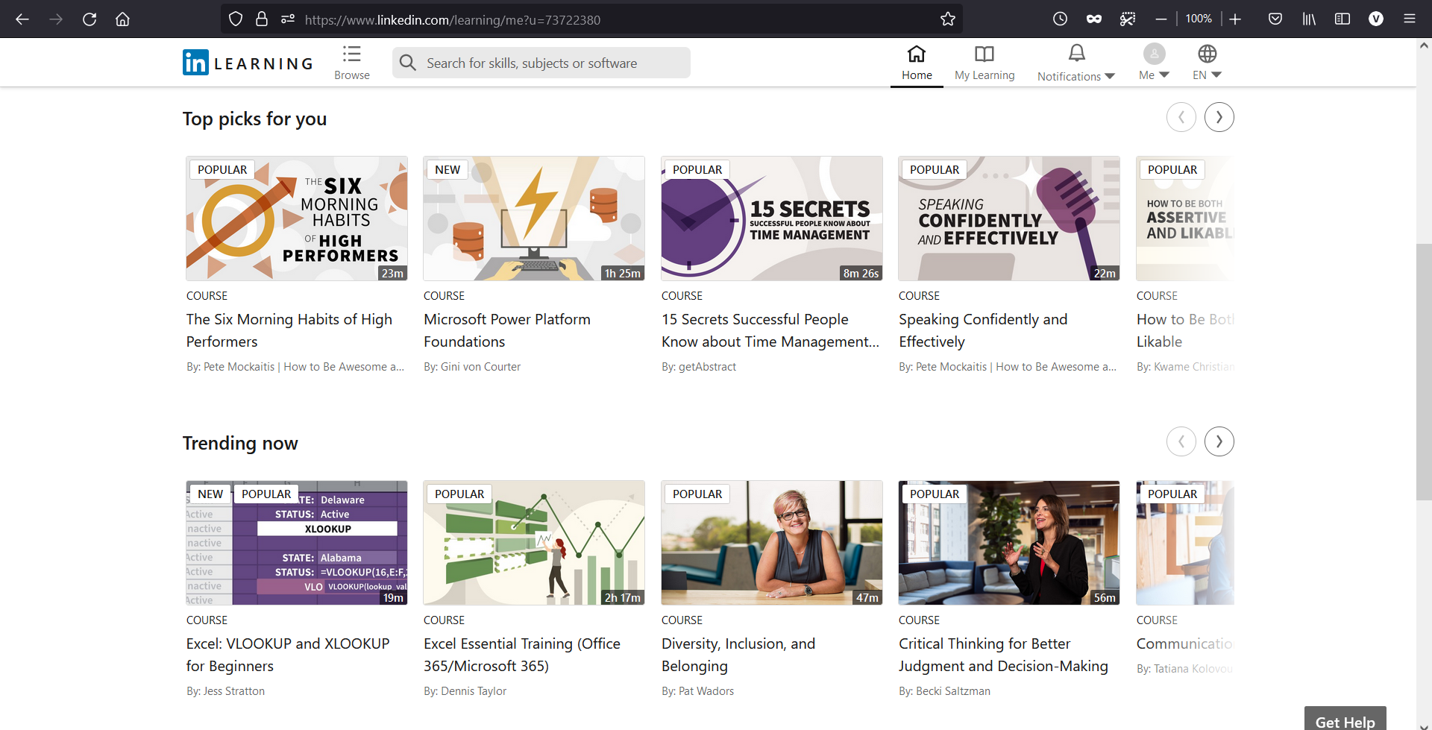Click author text 'By: getAbstract'
The image size is (1432, 730).
coord(699,367)
